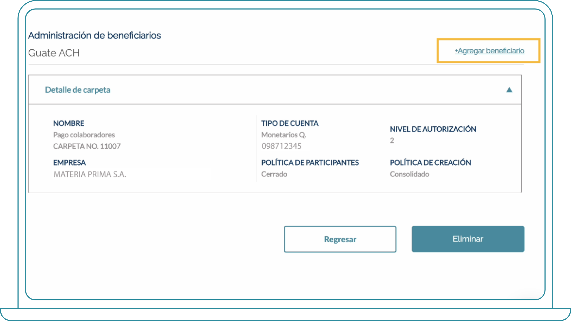Click the TIPO DE CUENTA label
Image resolution: width=571 pixels, height=321 pixels.
290,123
